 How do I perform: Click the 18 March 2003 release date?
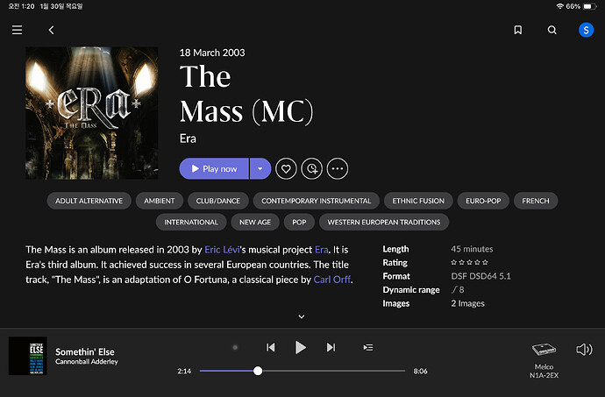212,53
